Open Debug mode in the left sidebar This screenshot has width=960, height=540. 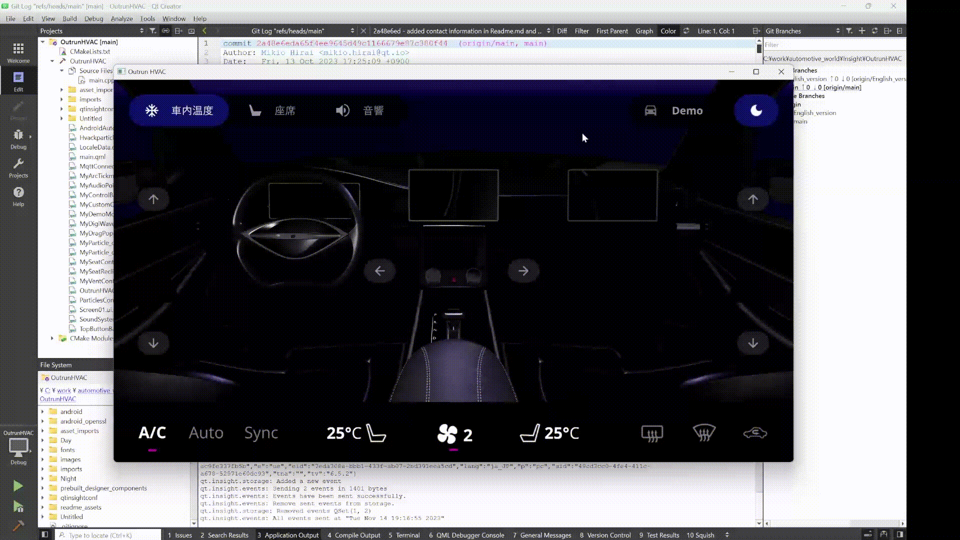pyautogui.click(x=18, y=138)
